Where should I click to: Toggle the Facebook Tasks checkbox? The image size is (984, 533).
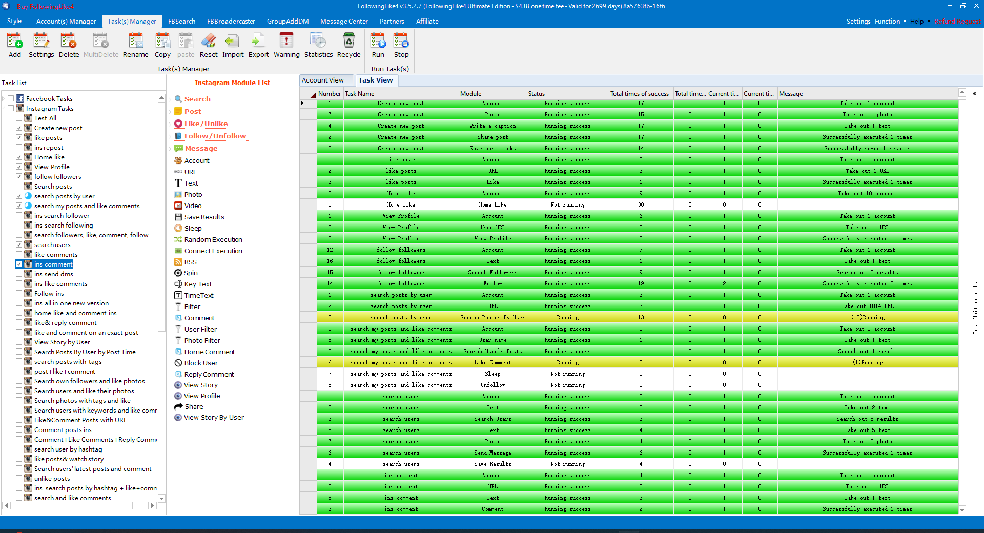[11, 98]
